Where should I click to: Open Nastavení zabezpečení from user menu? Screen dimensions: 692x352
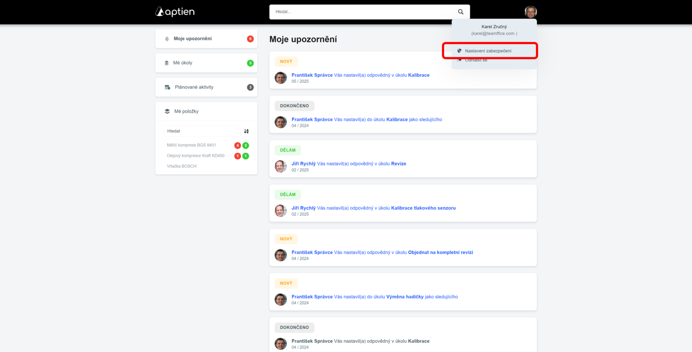point(488,51)
